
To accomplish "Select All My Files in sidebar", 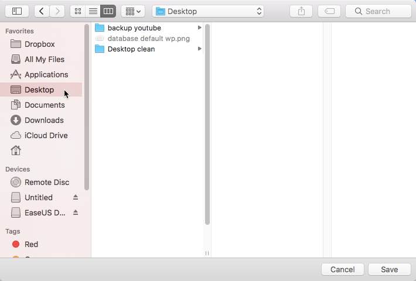I will [41, 59].
